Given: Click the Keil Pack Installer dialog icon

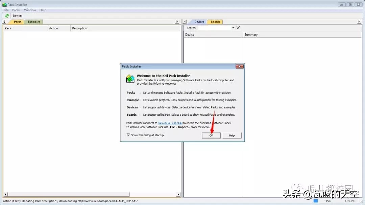Looking at the screenshot, I should click(x=130, y=79).
